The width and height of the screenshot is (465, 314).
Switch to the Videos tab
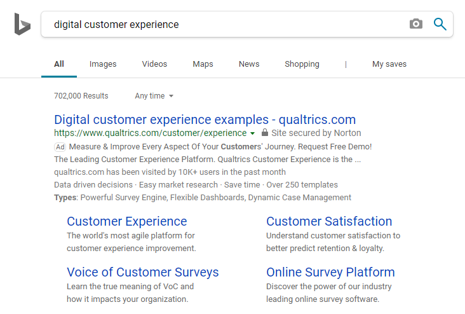click(154, 64)
